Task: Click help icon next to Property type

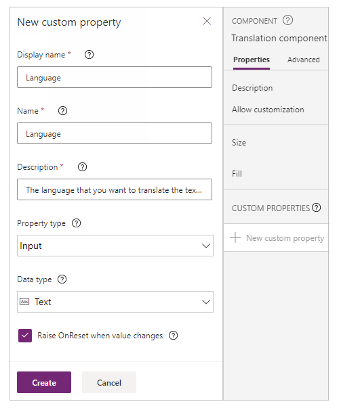Action: tap(77, 223)
